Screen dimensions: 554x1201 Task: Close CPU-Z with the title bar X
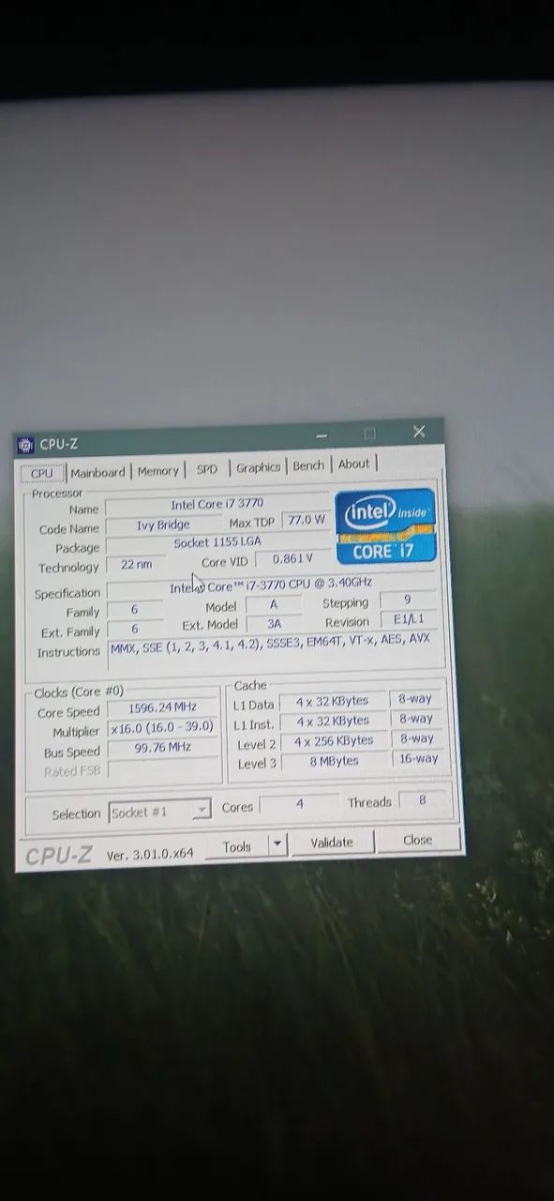[x=419, y=432]
